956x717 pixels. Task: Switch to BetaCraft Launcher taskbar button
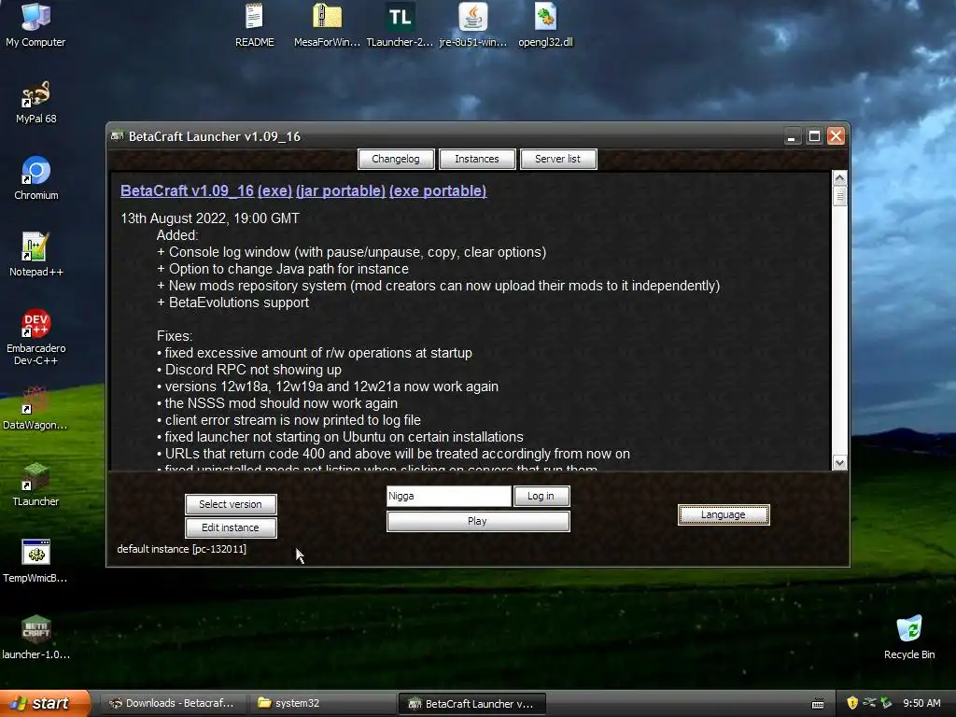[471, 704]
